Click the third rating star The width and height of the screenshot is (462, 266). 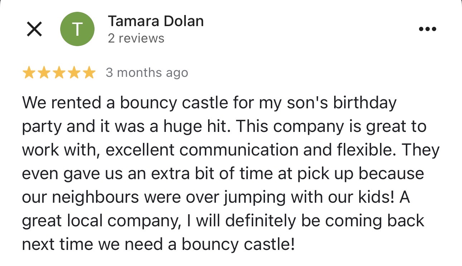(59, 73)
